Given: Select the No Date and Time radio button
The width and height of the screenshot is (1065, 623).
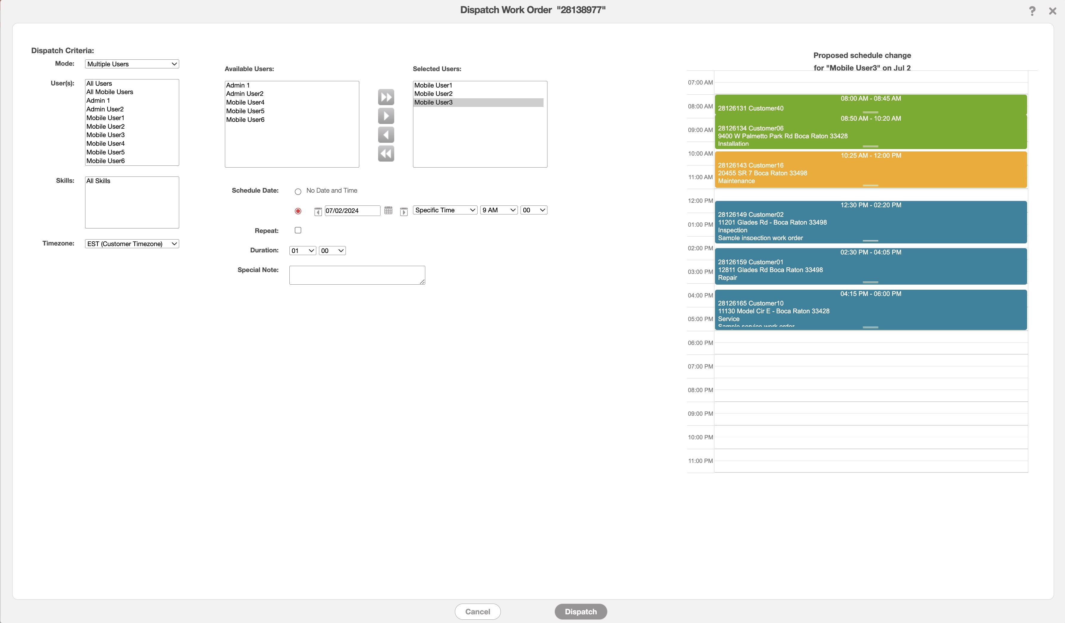Looking at the screenshot, I should coord(298,191).
